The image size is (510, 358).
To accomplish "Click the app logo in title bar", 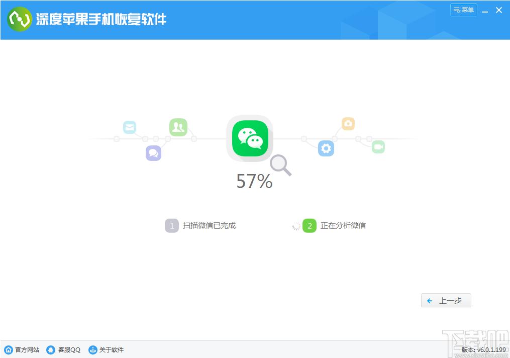I will [x=20, y=19].
